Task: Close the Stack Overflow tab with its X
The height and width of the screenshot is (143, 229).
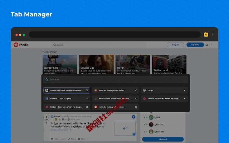Action: [x=136, y=99]
